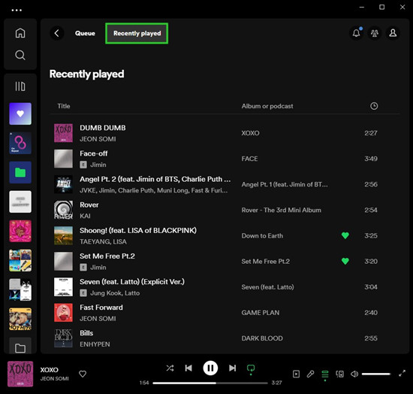Open Jung Kook, Latto artist link
The image size is (413, 394).
coord(115,293)
